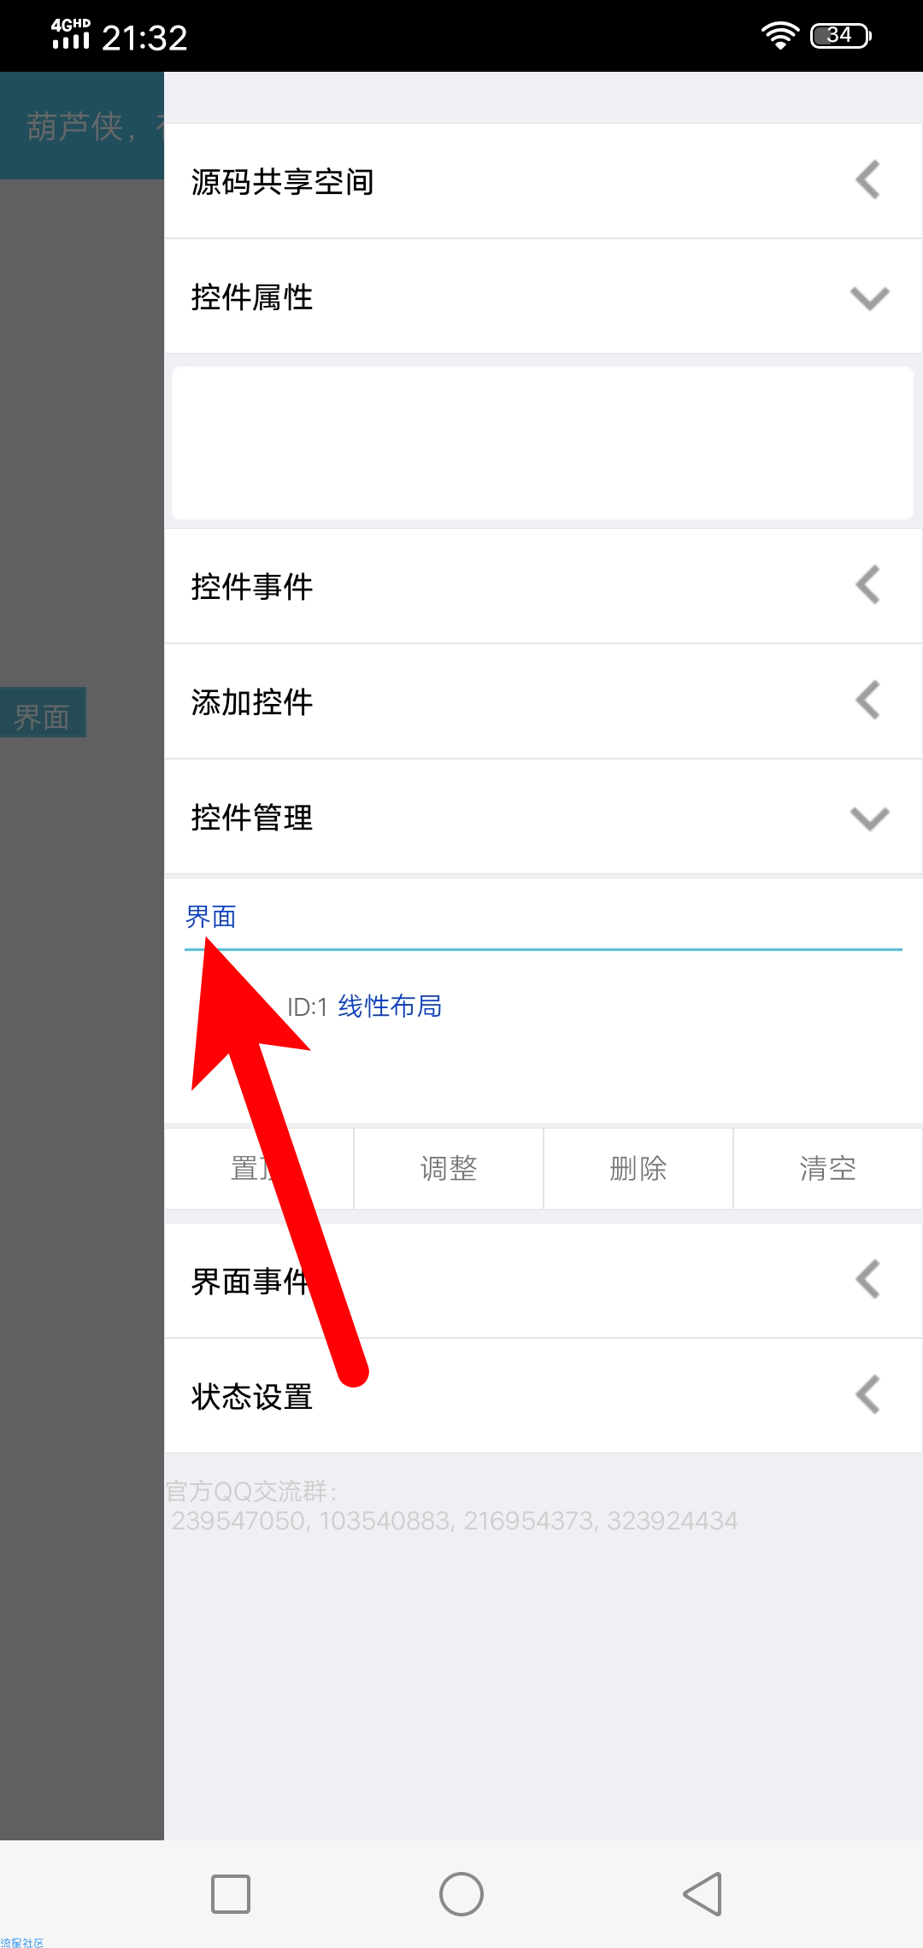Click the 清空 button
This screenshot has width=923, height=1948.
[828, 1168]
